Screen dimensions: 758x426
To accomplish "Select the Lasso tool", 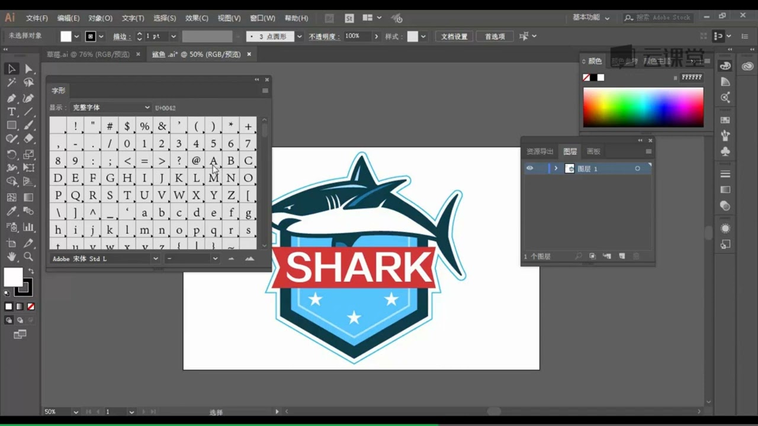I will (x=28, y=83).
